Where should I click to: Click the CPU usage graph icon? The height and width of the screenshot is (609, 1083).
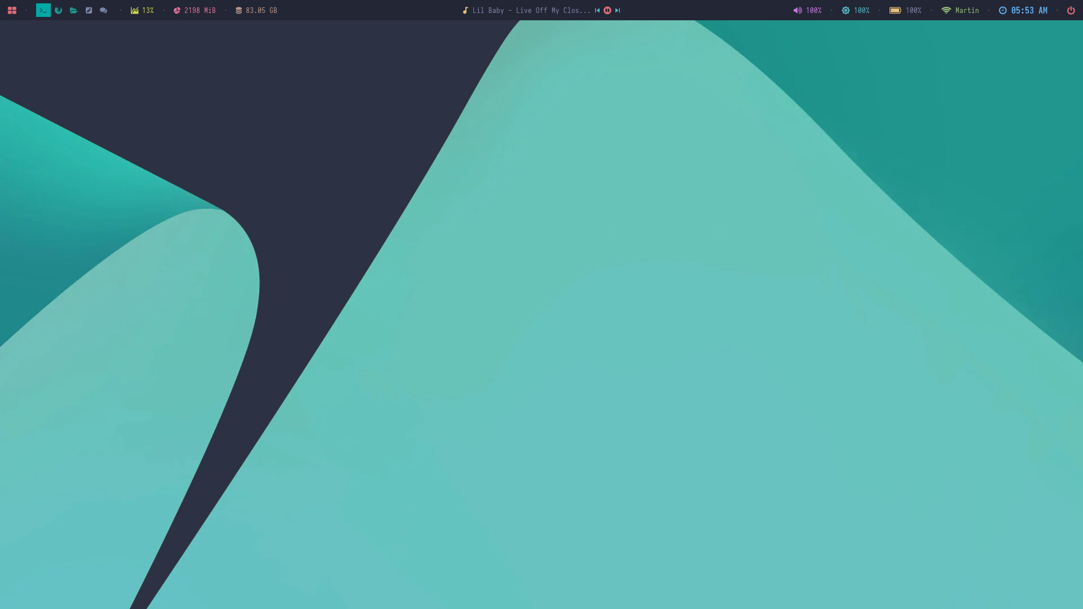click(134, 10)
